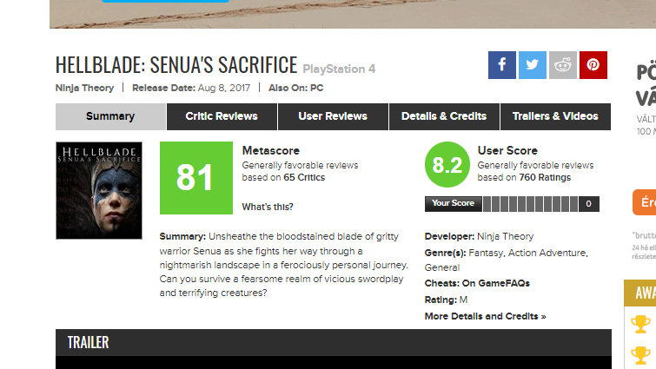The height and width of the screenshot is (369, 656).
Task: Share the game page on Twitter
Action: click(x=533, y=65)
